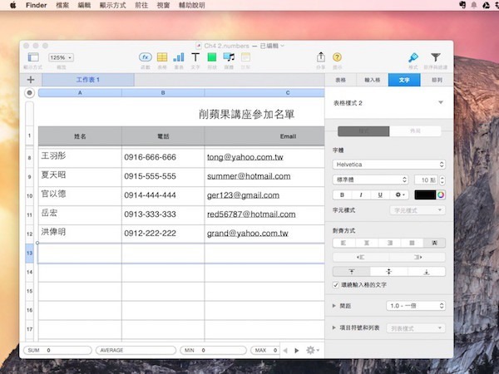Expand the Bullets & Lists disclosure triangle
Image resolution: width=499 pixels, height=374 pixels.
point(333,327)
